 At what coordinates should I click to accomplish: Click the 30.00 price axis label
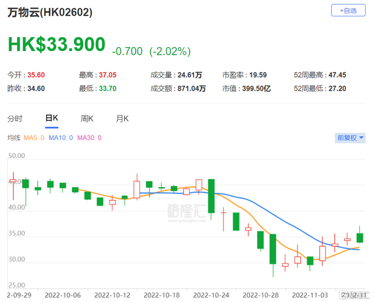(x=17, y=259)
